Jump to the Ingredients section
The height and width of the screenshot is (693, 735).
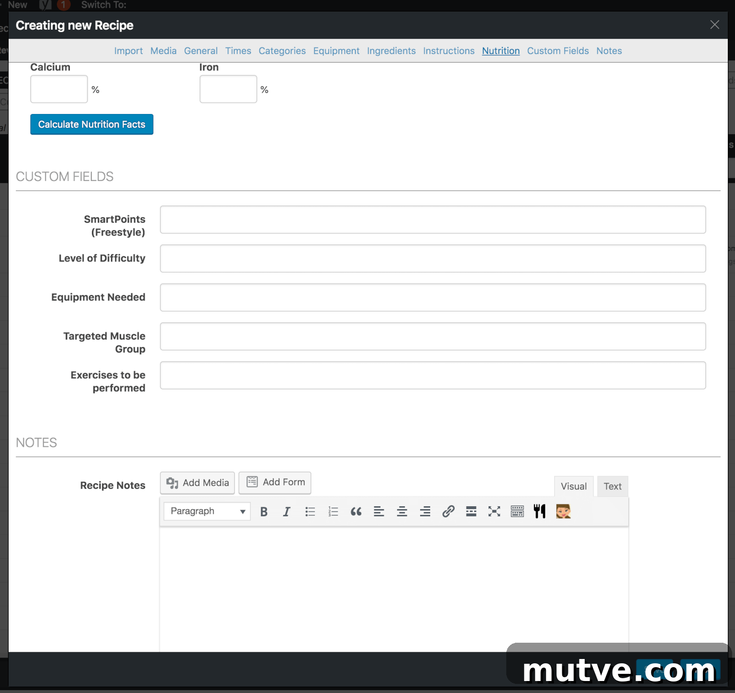[391, 51]
